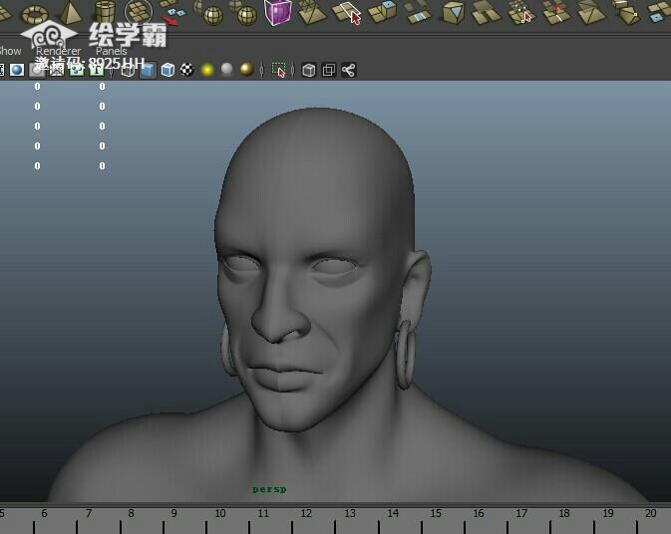671x534 pixels.
Task: Click the cube with corner vertex dots icon
Action: tap(626, 12)
